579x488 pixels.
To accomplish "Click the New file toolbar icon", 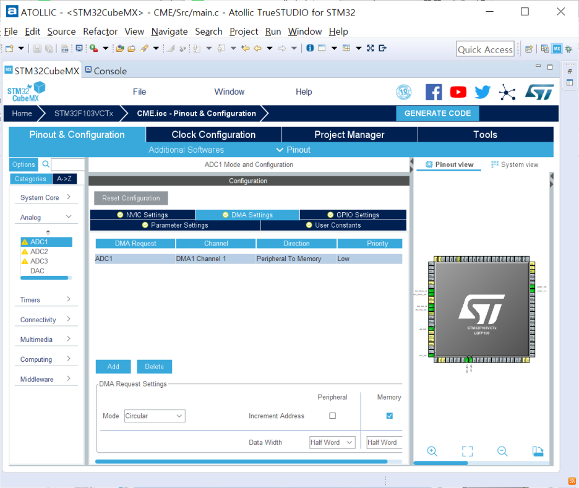I will click(10, 48).
